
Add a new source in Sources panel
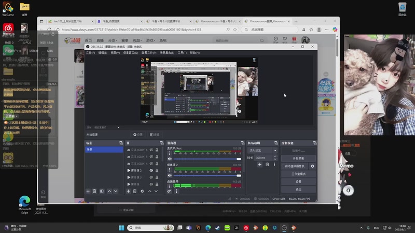(128, 191)
